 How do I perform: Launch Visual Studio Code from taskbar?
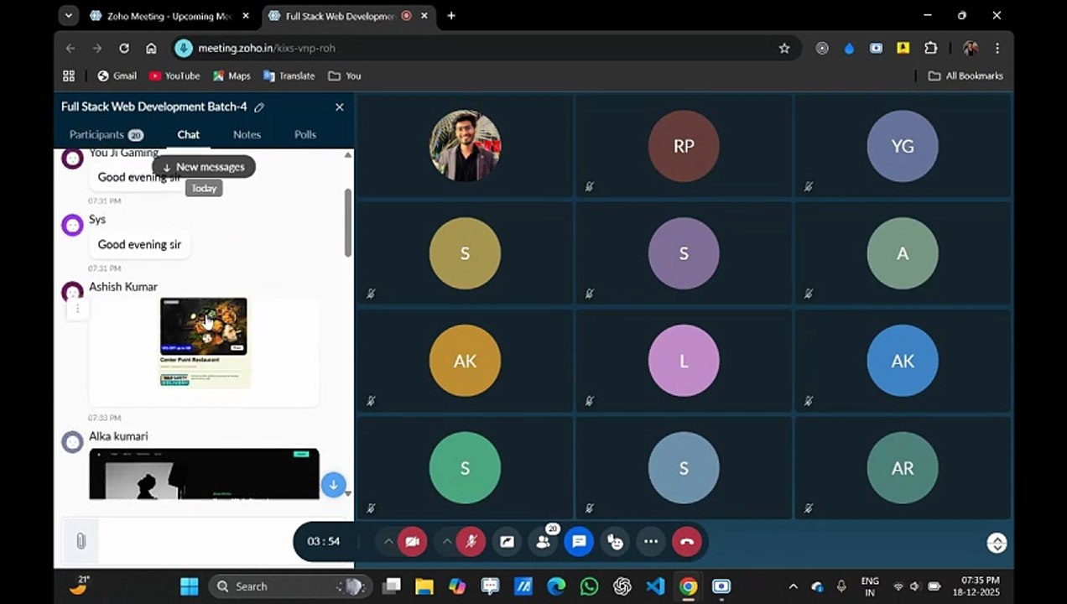click(655, 586)
